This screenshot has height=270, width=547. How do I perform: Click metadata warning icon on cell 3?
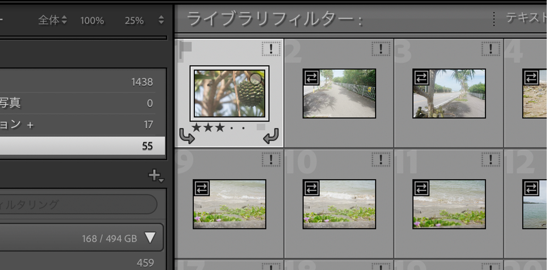(490, 49)
